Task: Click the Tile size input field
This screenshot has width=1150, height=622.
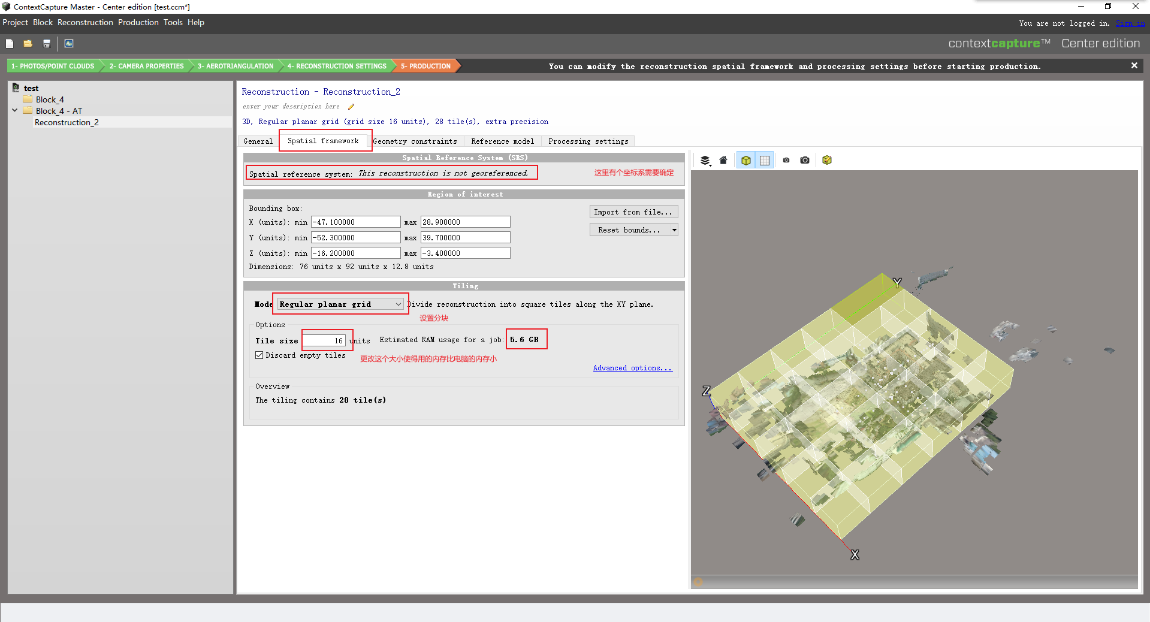Action: (325, 340)
